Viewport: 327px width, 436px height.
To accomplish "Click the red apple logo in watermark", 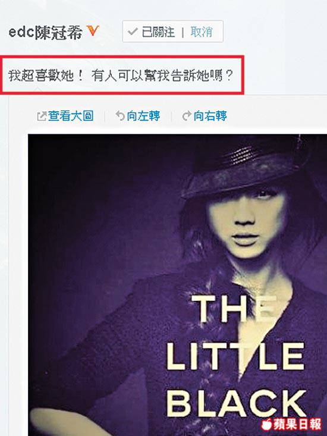I will [x=266, y=424].
